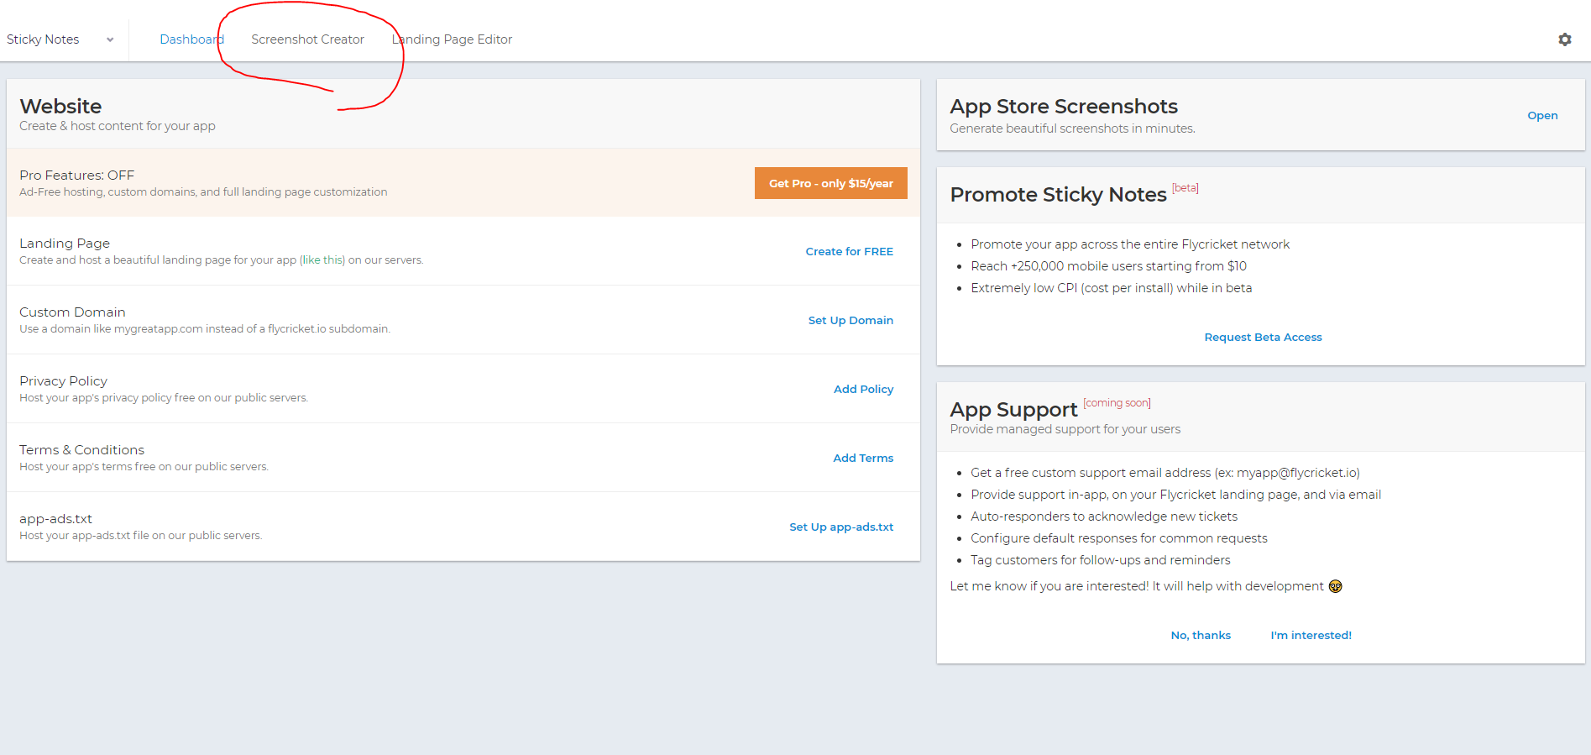Click the Custom Domain row title

[72, 312]
